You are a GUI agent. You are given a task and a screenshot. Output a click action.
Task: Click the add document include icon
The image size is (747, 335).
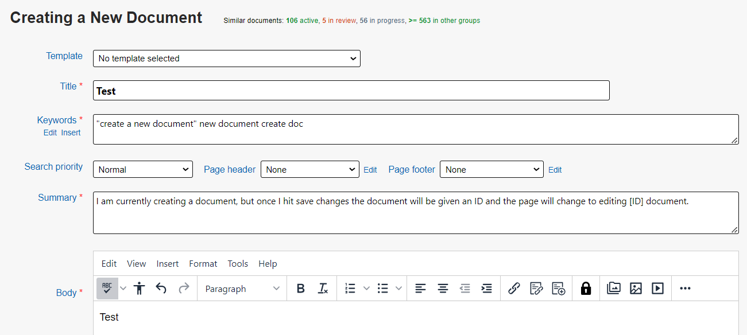point(559,289)
